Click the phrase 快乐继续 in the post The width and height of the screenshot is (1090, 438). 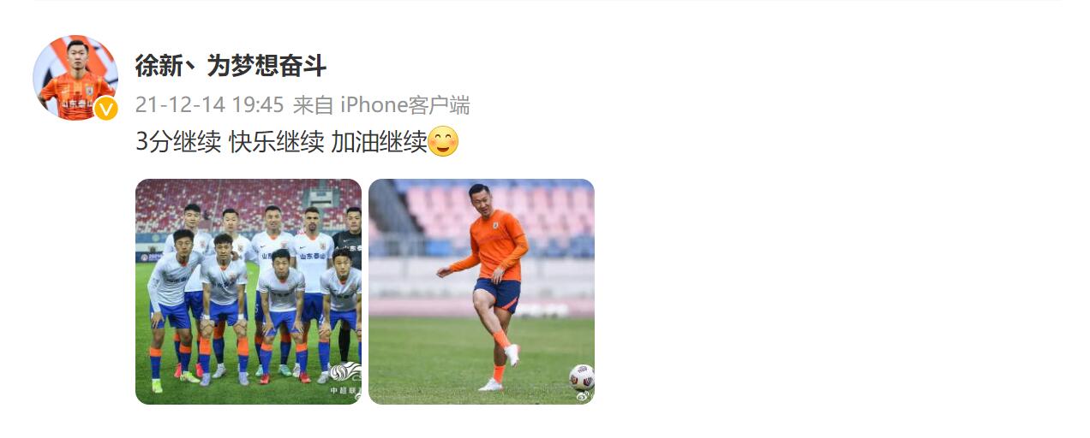tap(277, 142)
